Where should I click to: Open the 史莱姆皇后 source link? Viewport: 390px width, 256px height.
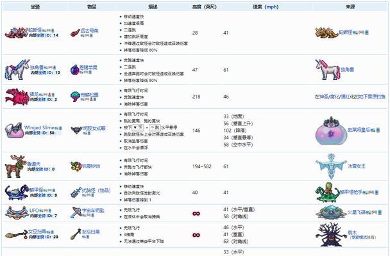tap(359, 129)
